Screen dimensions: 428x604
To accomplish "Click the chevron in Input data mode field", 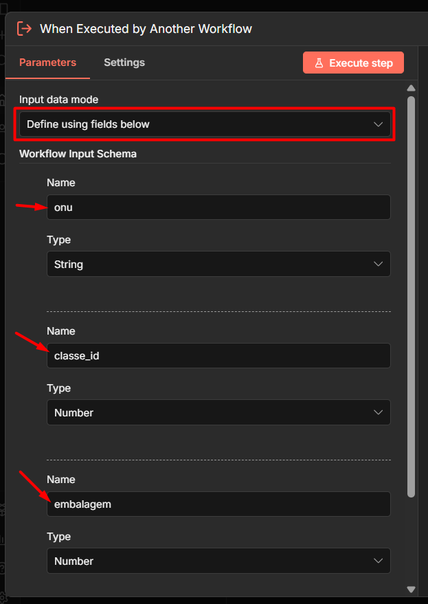I will point(378,124).
